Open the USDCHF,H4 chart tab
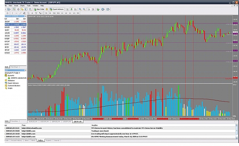This screenshot has width=239, height=146. click(44, 122)
